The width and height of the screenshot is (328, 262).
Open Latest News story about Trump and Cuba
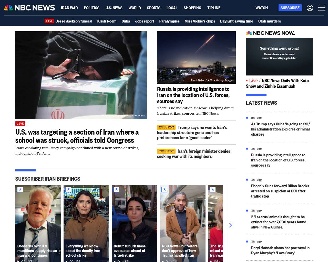280,129
